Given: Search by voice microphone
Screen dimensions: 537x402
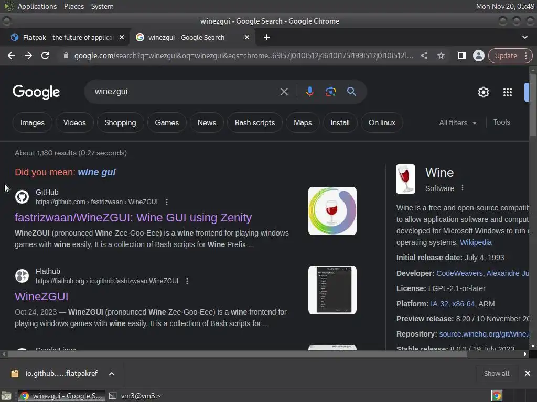Looking at the screenshot, I should [x=309, y=92].
